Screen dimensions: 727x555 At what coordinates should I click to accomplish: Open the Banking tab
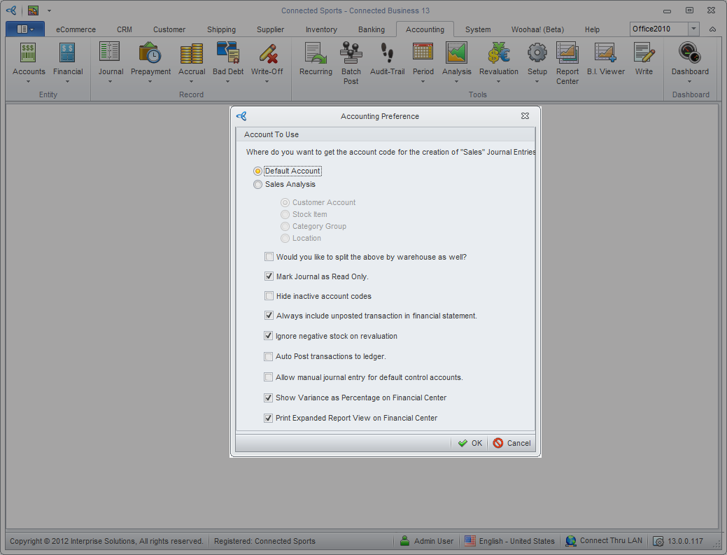point(372,29)
